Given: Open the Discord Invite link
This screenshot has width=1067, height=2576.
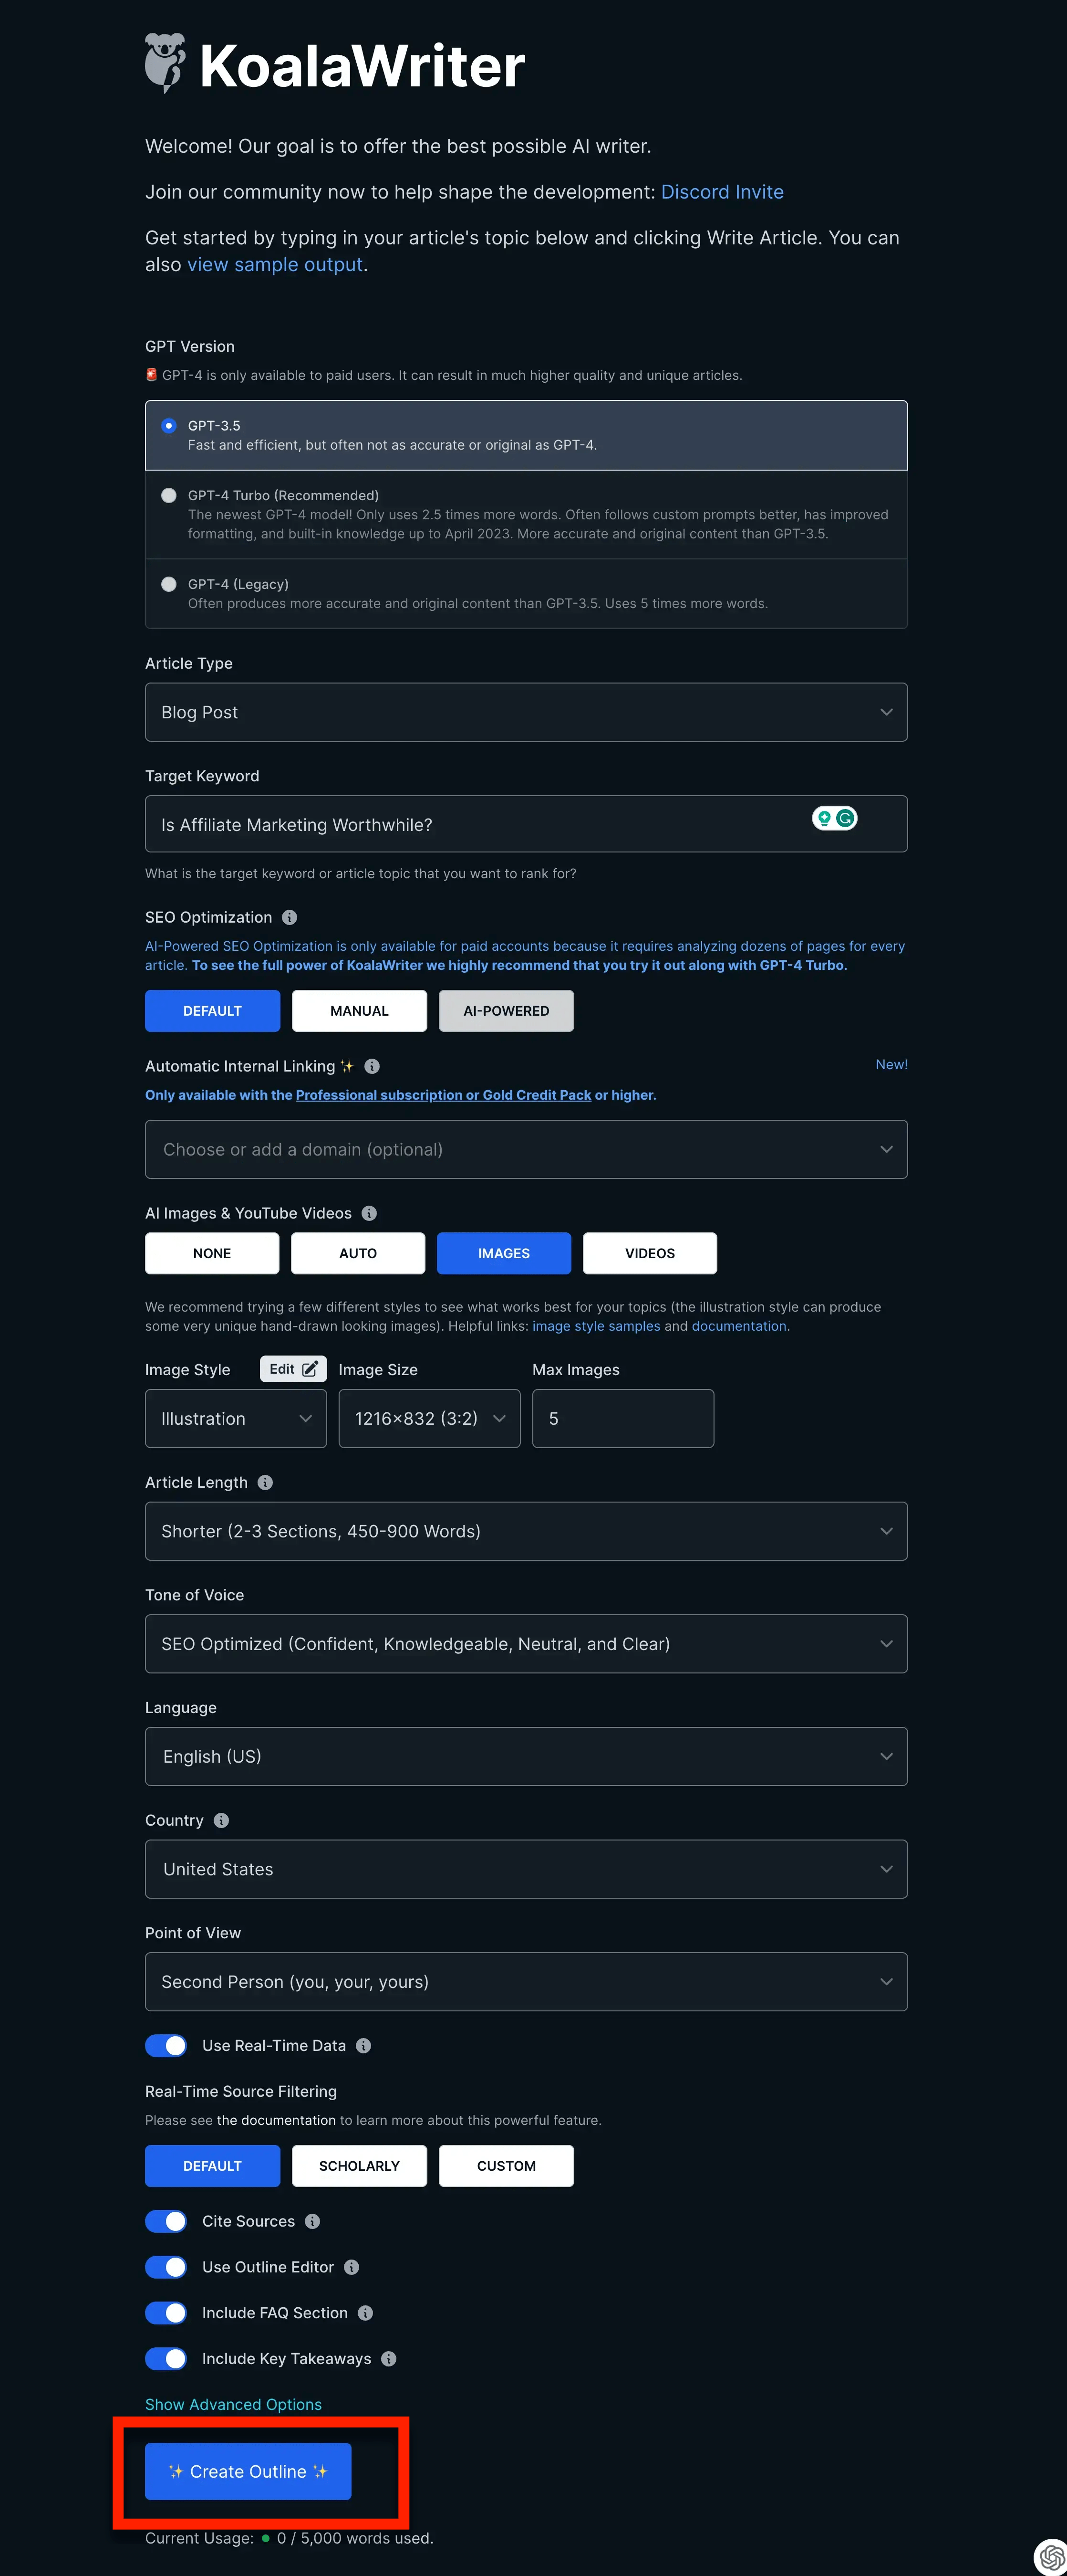Looking at the screenshot, I should pos(721,192).
